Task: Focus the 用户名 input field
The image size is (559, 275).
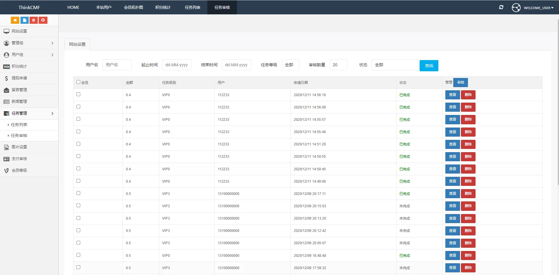Action: [117, 65]
